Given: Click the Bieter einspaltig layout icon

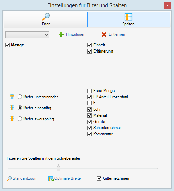Looking at the screenshot, I should [12, 108].
